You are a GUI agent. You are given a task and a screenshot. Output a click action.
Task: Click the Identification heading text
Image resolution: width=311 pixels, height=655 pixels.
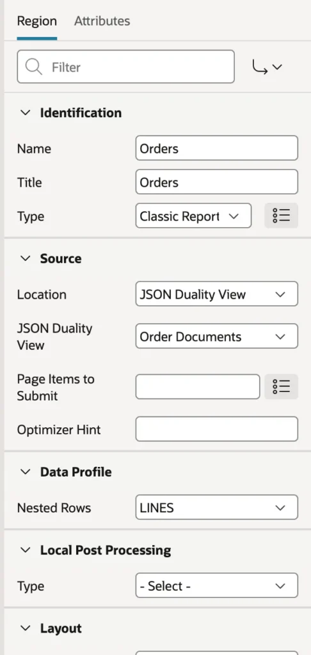[x=81, y=113]
